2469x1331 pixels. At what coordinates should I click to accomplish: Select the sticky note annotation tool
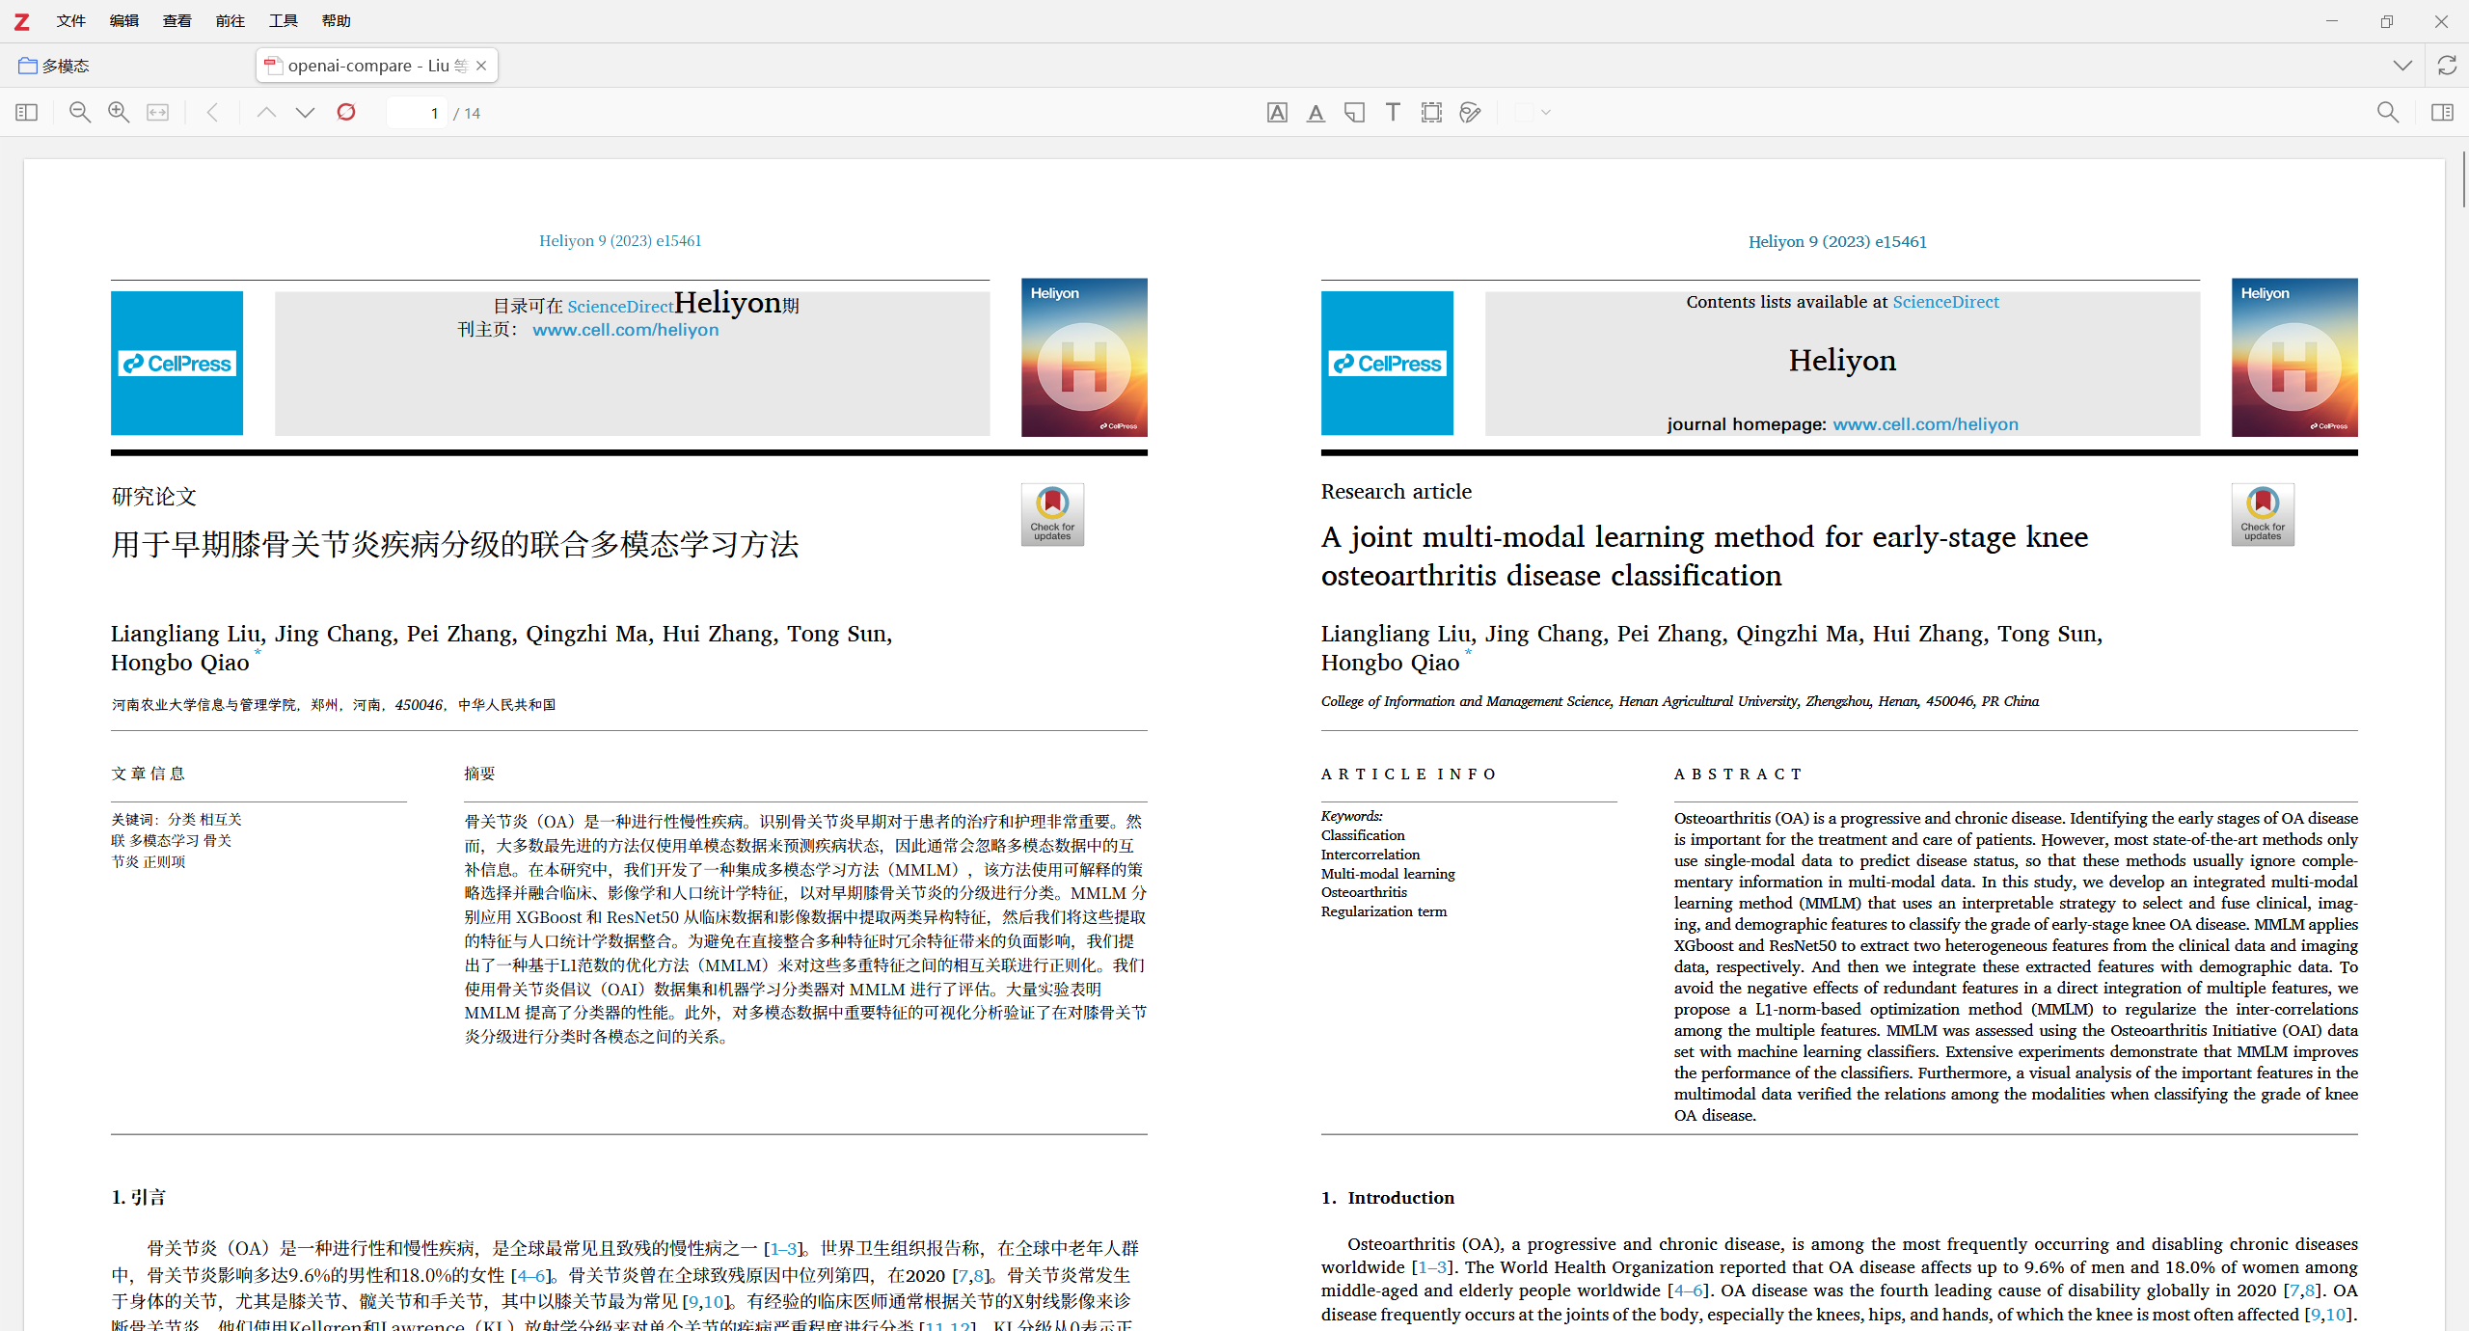[1354, 113]
